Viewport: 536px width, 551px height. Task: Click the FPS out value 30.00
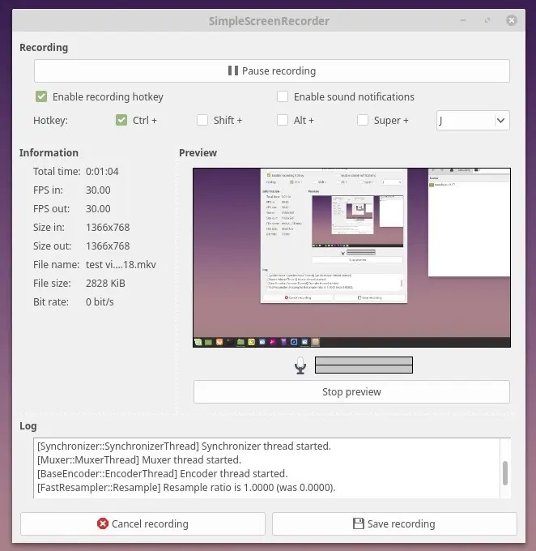coord(98,209)
